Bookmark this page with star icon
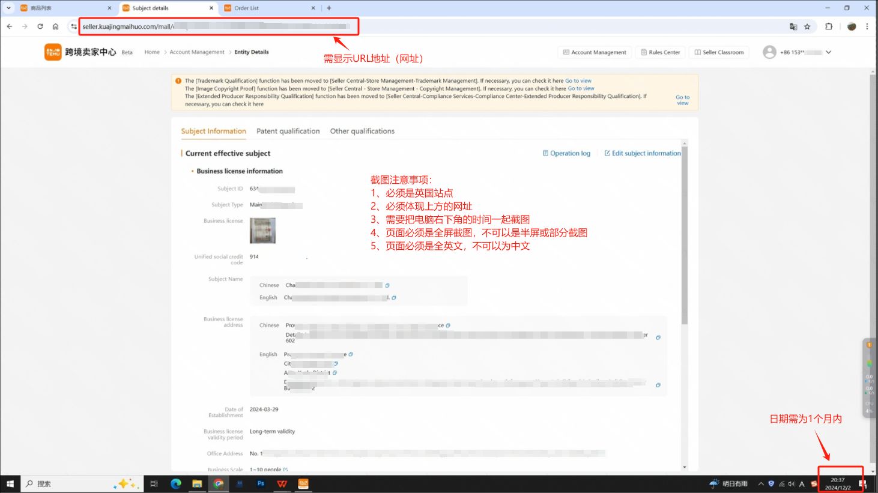 point(807,26)
